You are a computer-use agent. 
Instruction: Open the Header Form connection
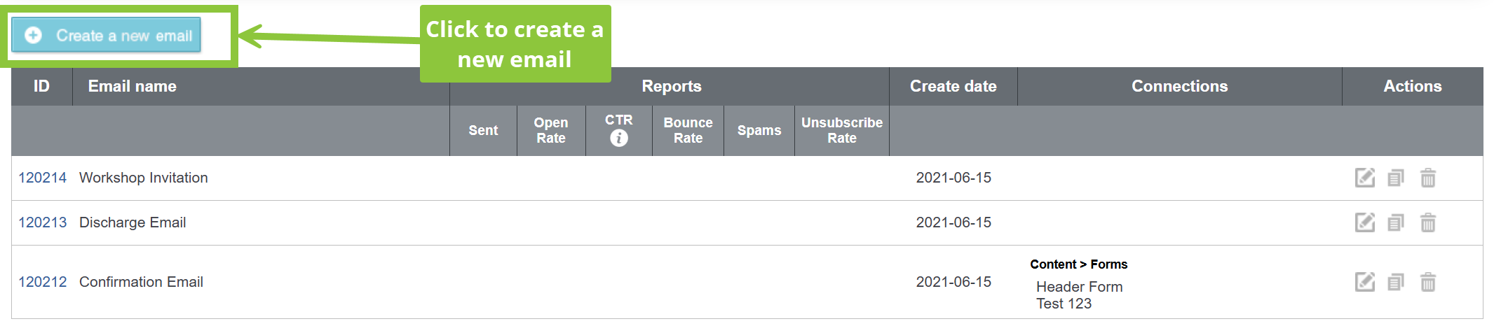click(x=1079, y=287)
